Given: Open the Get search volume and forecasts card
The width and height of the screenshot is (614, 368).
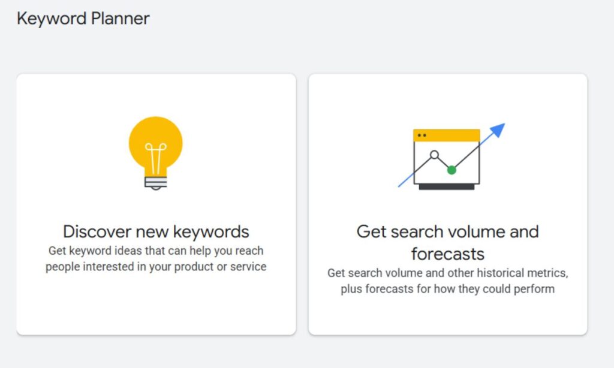Looking at the screenshot, I should pyautogui.click(x=448, y=204).
